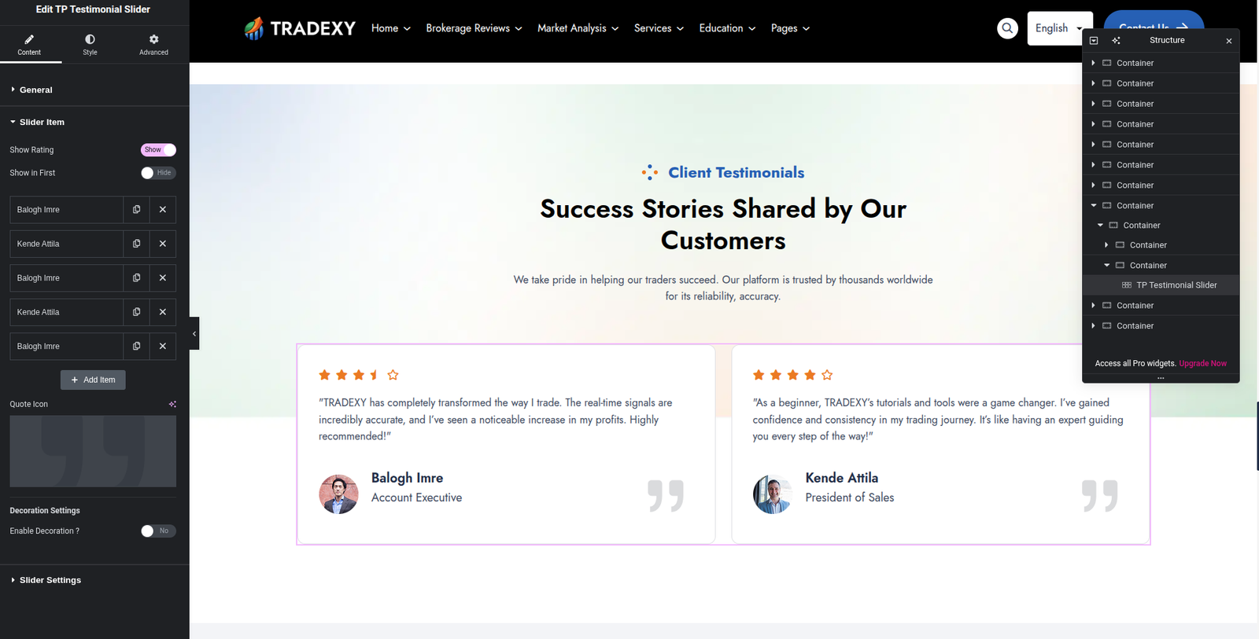Toggle the Show in First switch
Screen dimensions: 1259x639
click(x=158, y=173)
